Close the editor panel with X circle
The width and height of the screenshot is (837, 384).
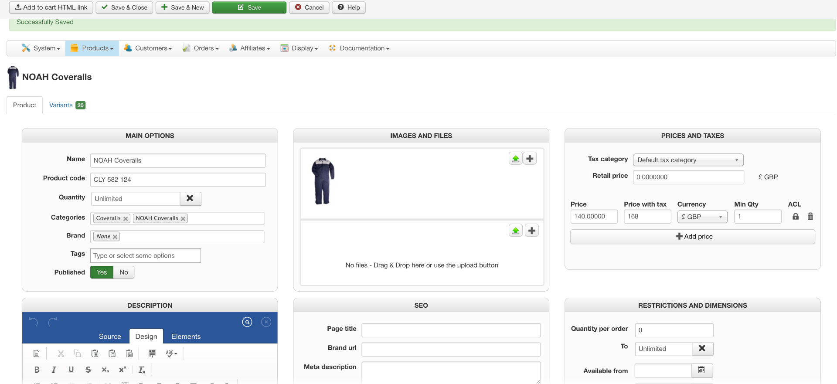point(266,322)
